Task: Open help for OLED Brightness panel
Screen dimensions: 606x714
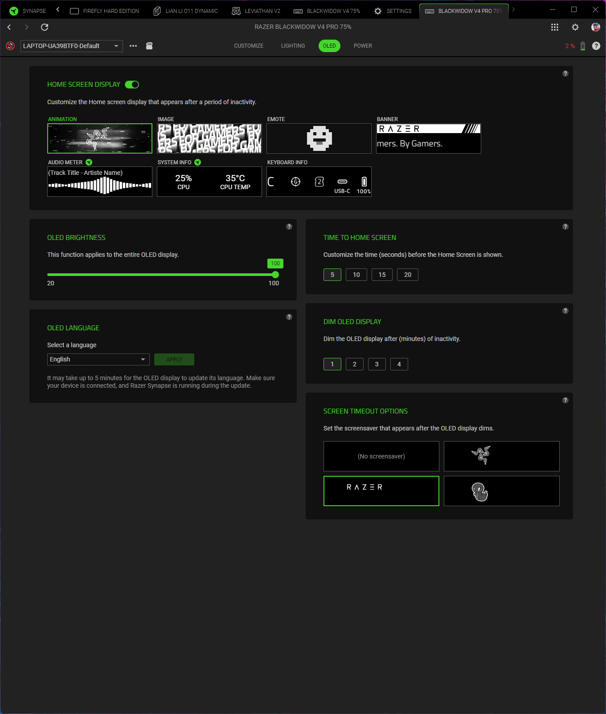Action: 289,227
